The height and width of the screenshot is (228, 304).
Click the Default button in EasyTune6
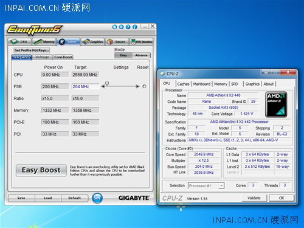(75, 198)
